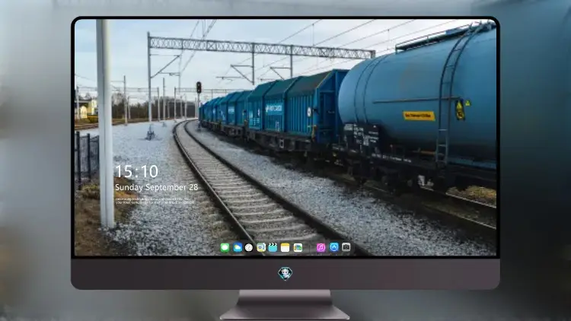The height and width of the screenshot is (321, 571).
Task: Open the Photos gallery app in the dock
Action: point(298,247)
